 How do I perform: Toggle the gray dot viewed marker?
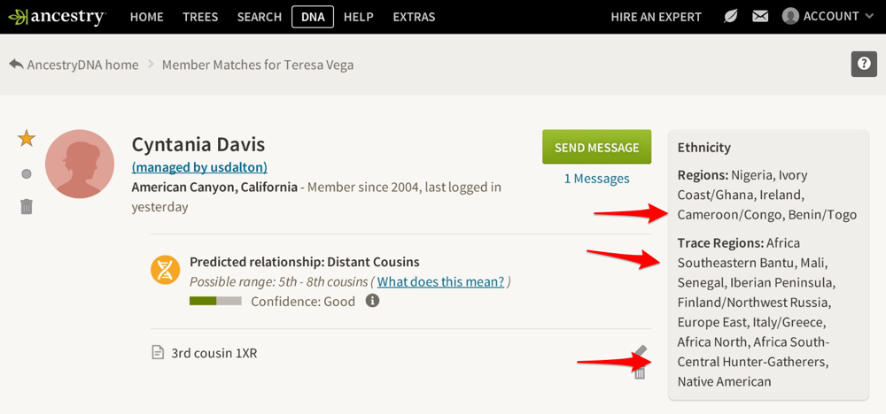click(x=27, y=173)
